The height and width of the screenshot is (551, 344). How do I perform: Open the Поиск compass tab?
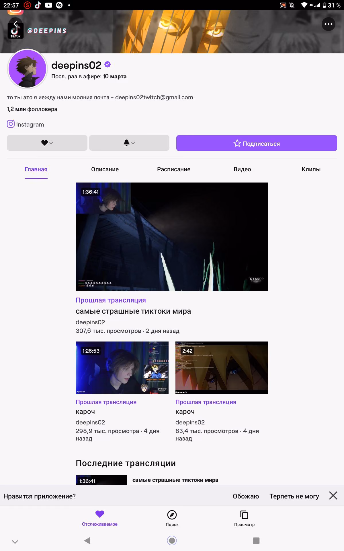(x=172, y=518)
